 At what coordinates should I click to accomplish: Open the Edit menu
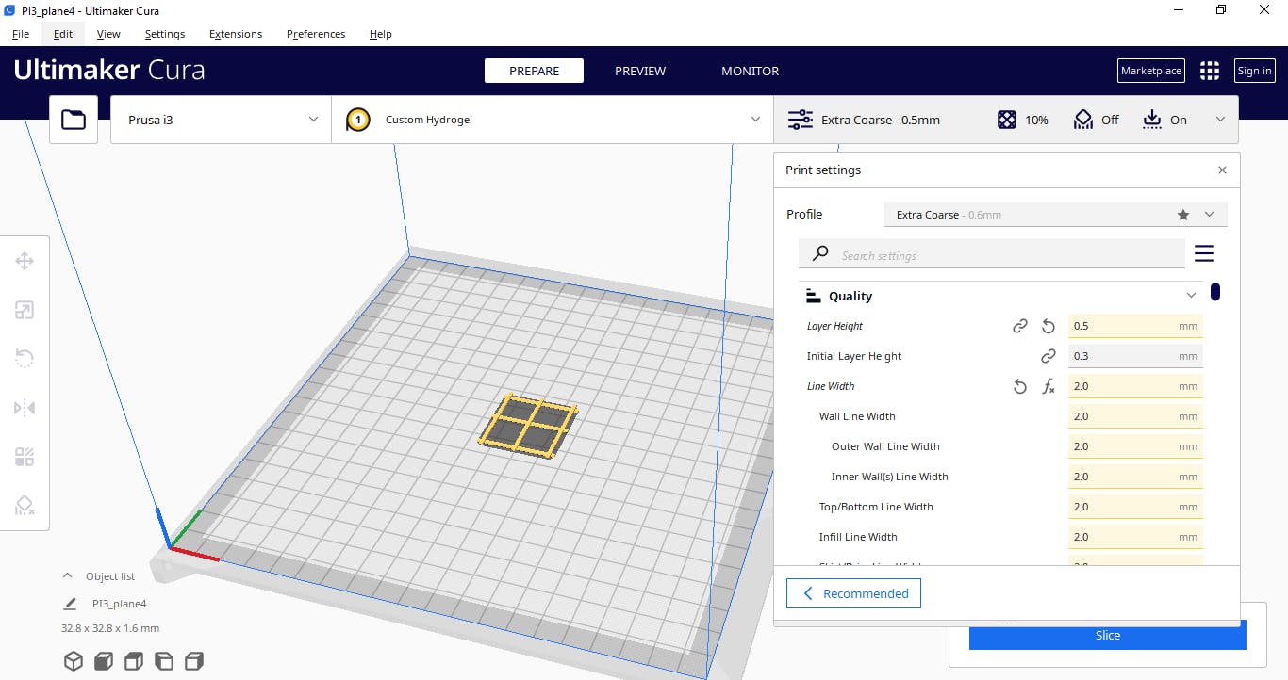[63, 34]
